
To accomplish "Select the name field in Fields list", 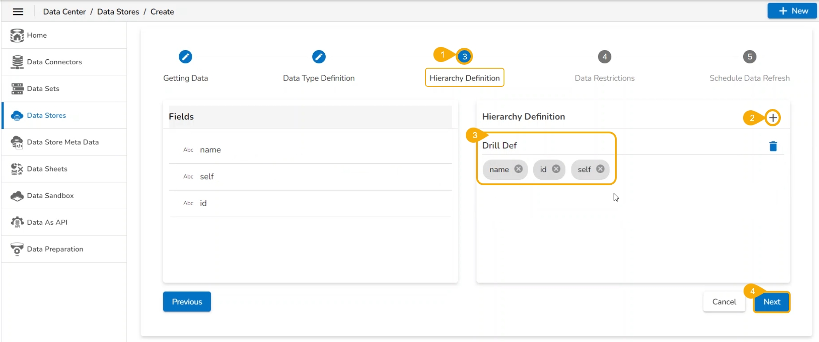I will click(210, 150).
